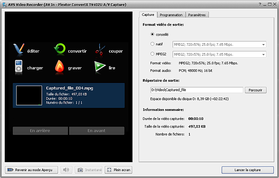Image resolution: width=279 pixels, height=178 pixels.
Task: Click Numéro du fichier 1 / 1 text
Action: [x=64, y=102]
